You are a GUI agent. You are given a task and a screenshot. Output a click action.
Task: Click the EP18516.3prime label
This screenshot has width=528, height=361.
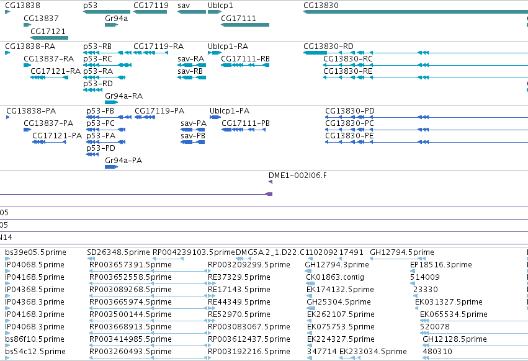pyautogui.click(x=441, y=265)
